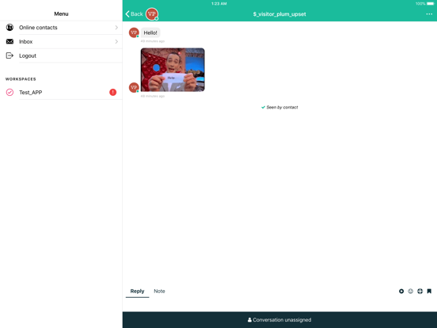
Task: Click the play-circle icon in reply toolbar
Action: (401, 292)
